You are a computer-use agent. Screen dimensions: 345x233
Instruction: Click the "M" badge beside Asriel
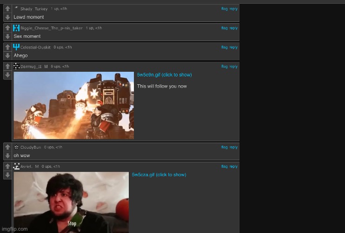(37, 166)
